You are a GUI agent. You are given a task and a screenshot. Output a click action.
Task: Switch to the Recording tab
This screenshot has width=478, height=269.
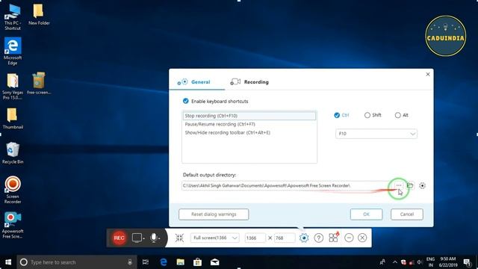(249, 81)
